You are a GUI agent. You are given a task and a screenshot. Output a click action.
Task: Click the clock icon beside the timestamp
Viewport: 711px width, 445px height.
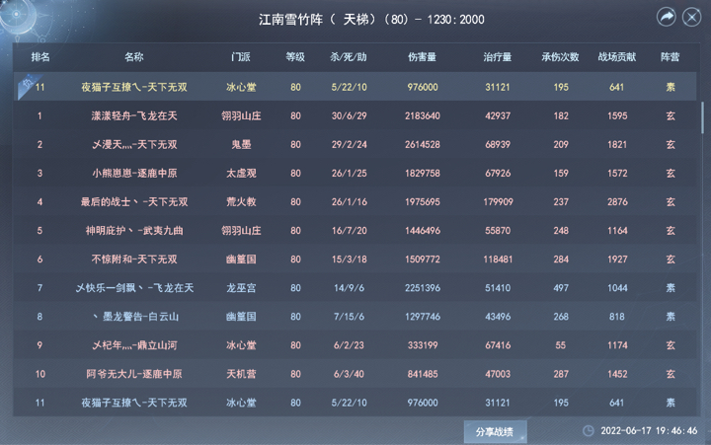coord(589,430)
